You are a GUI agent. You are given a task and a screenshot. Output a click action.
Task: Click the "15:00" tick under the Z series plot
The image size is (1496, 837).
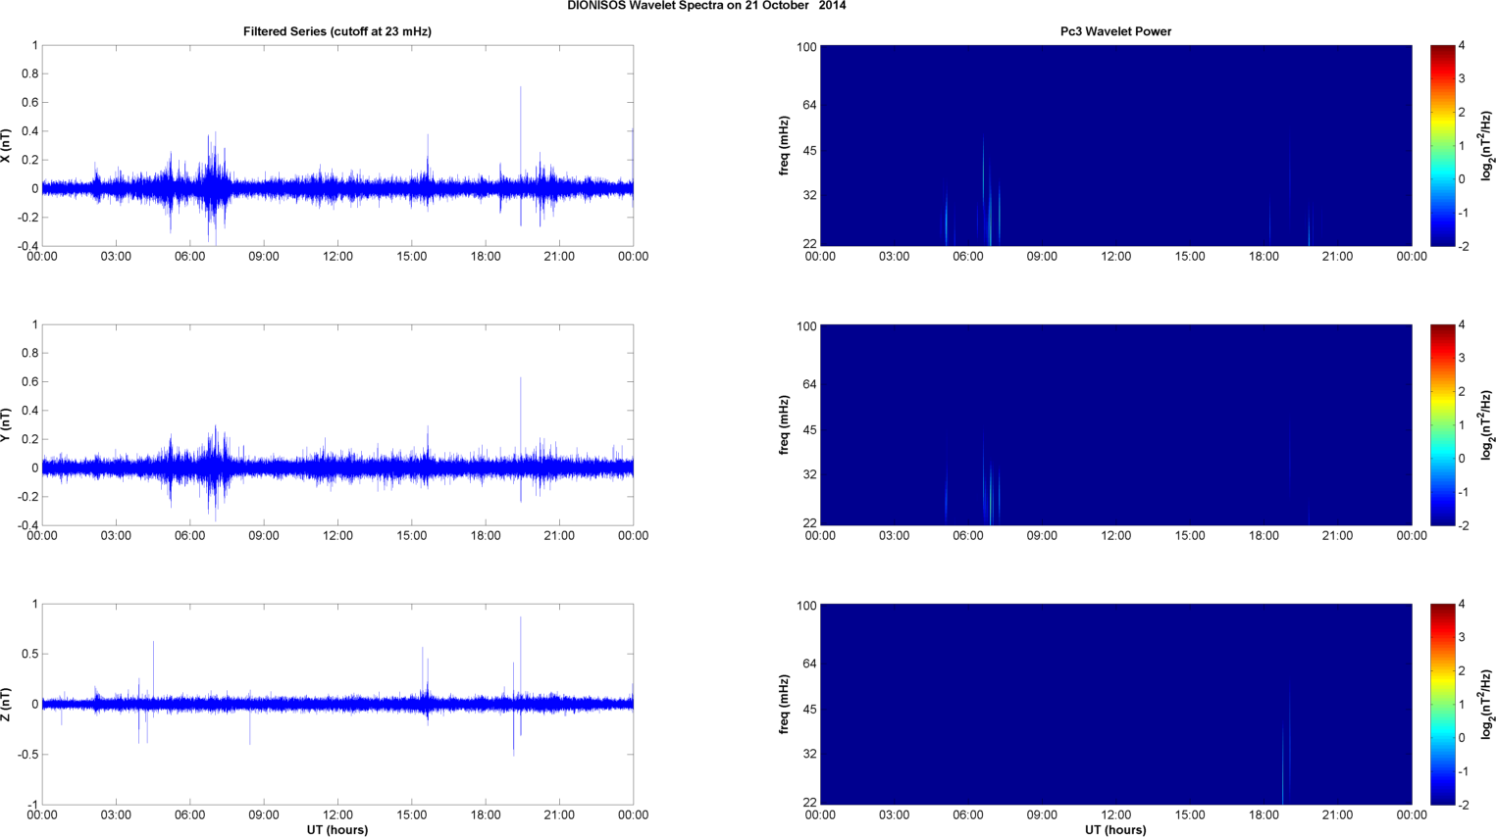click(412, 815)
